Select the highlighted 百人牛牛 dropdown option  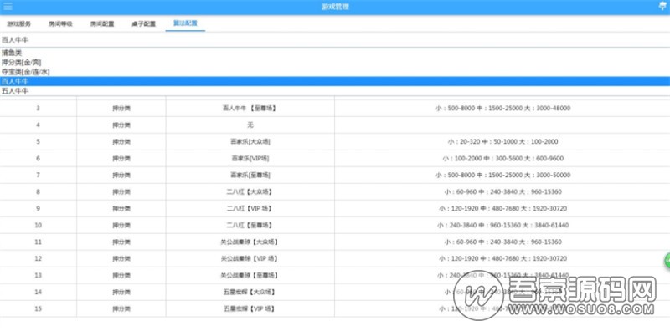click(x=335, y=81)
